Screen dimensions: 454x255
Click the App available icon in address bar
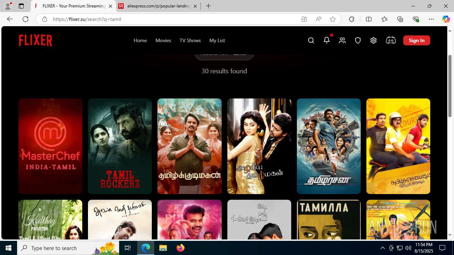(x=304, y=19)
